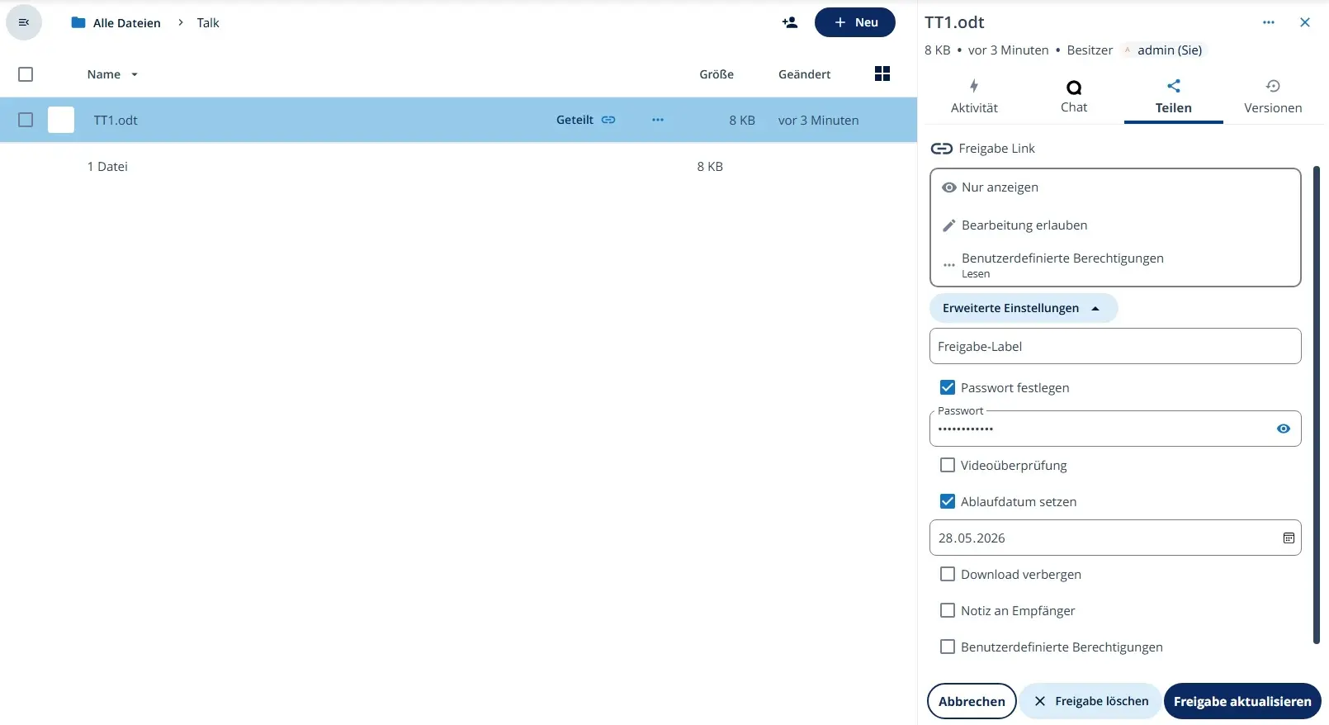
Task: Sort by Geändert column header
Action: (804, 74)
